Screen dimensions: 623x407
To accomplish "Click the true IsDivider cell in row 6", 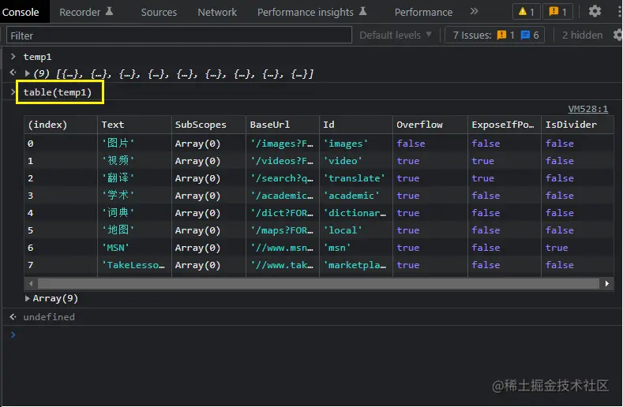I will coord(577,248).
